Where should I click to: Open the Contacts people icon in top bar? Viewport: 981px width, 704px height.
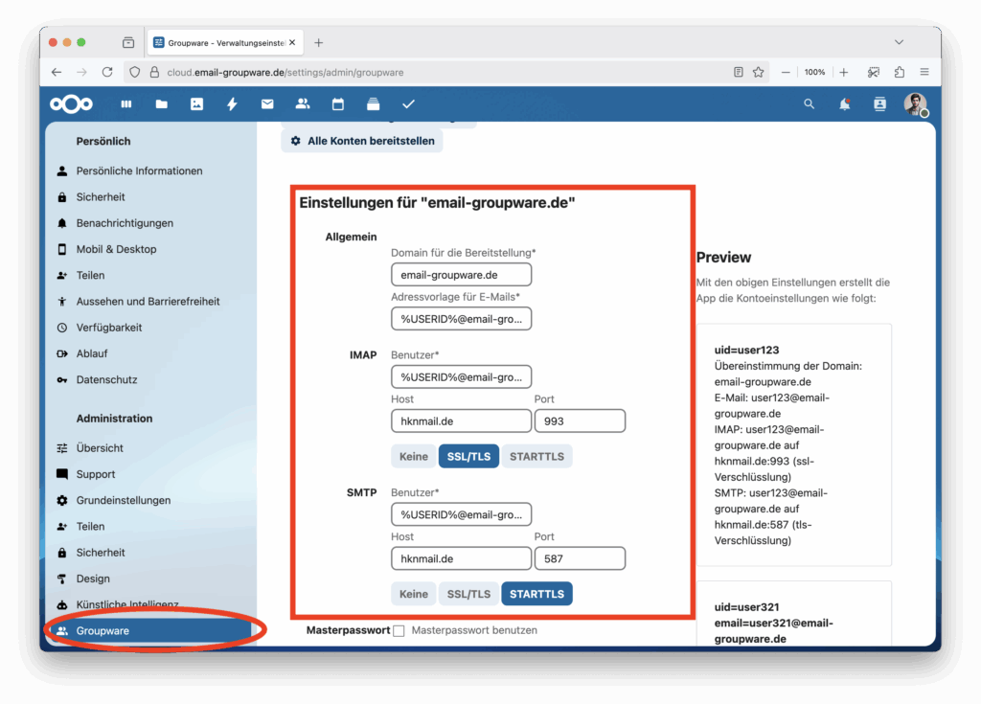(x=303, y=103)
